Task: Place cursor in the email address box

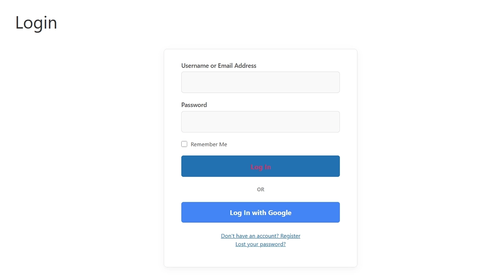Action: [260, 82]
